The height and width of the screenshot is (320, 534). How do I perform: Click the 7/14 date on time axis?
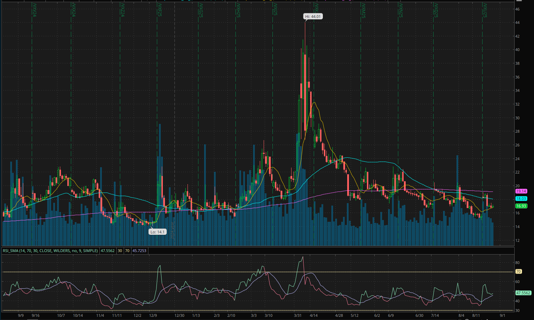point(435,315)
